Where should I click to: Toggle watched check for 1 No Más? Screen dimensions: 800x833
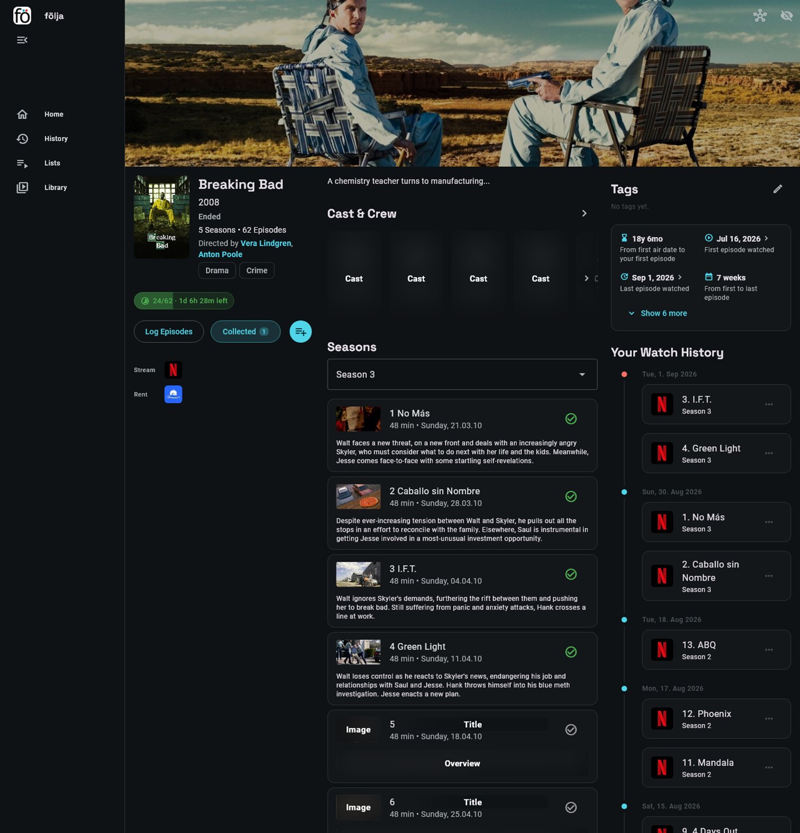coord(571,419)
